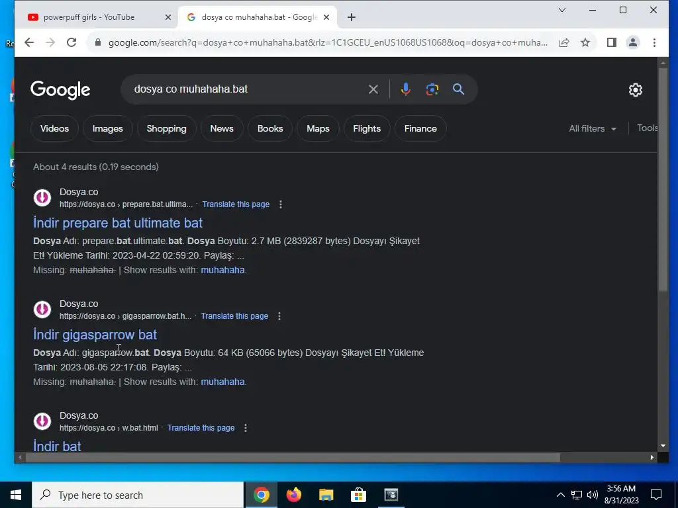678x508 pixels.
Task: Open three-dot menu for gigasparrow.bat result
Action: click(279, 316)
